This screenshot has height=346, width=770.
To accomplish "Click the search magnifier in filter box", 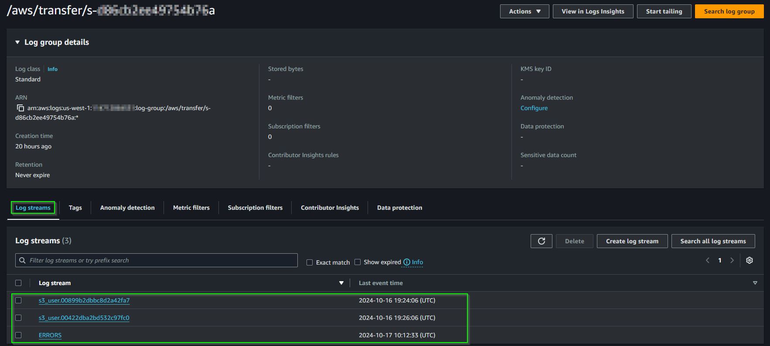I will tap(22, 260).
